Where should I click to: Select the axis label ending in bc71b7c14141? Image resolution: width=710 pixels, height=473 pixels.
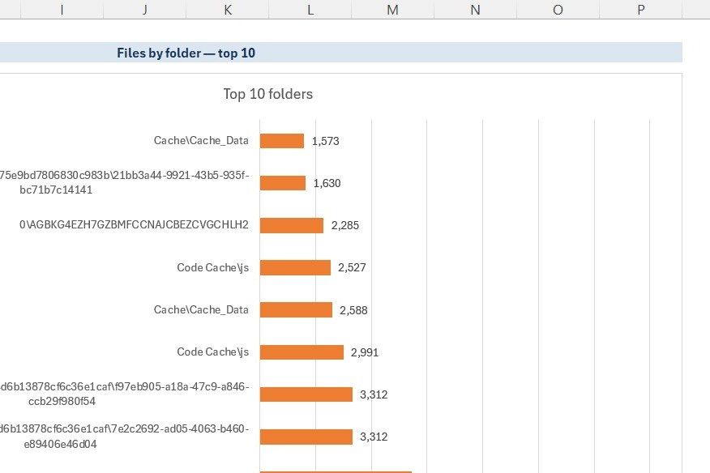click(x=124, y=182)
